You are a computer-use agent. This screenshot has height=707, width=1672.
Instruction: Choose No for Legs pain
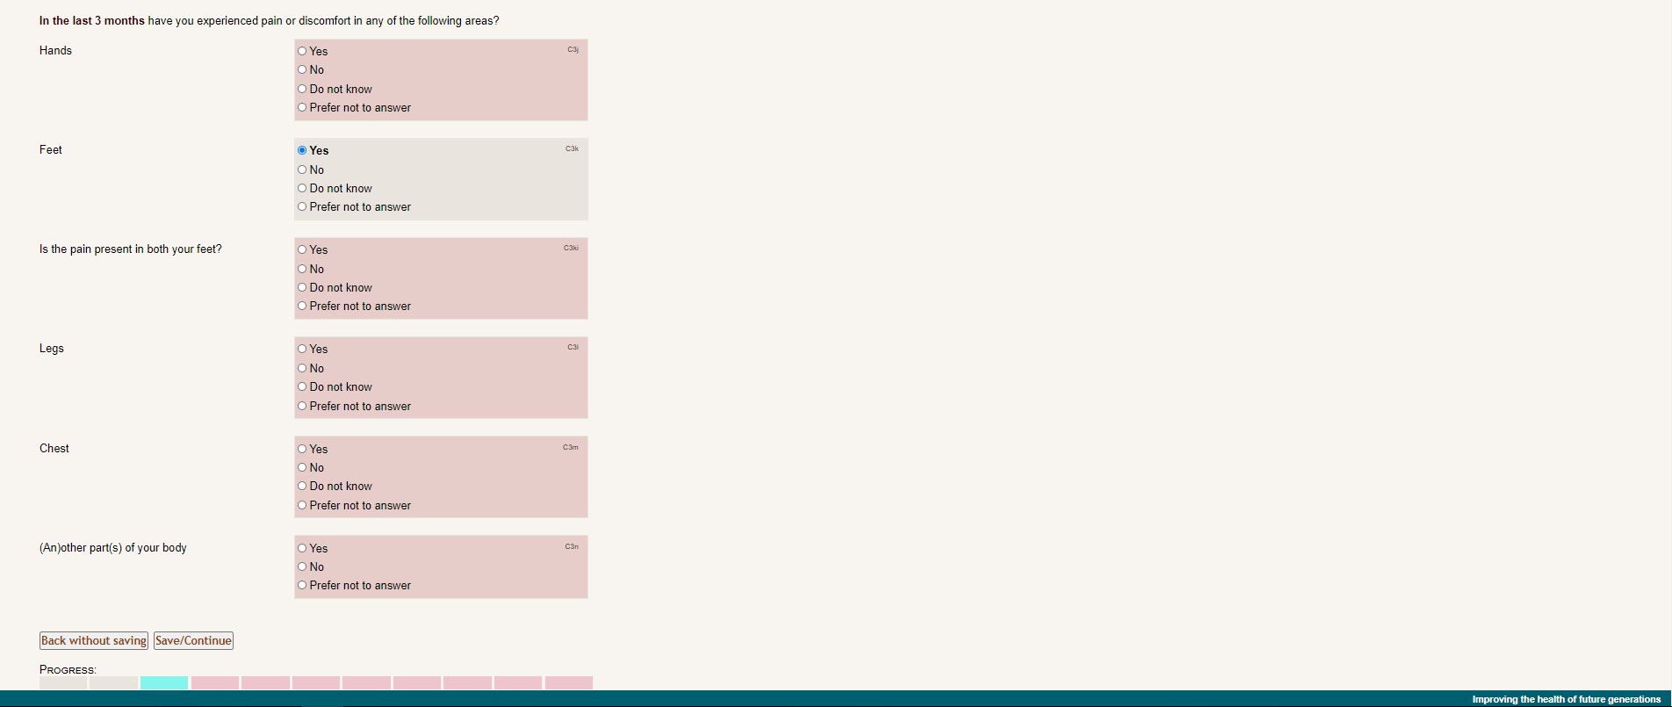pos(302,369)
